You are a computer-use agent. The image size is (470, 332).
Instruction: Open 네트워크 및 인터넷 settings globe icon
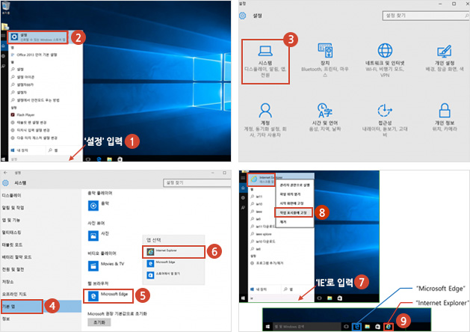coord(385,50)
